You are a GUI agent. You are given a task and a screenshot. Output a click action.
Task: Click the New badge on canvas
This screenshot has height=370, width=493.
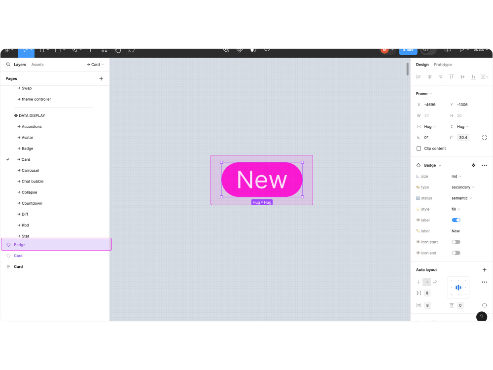point(262,180)
